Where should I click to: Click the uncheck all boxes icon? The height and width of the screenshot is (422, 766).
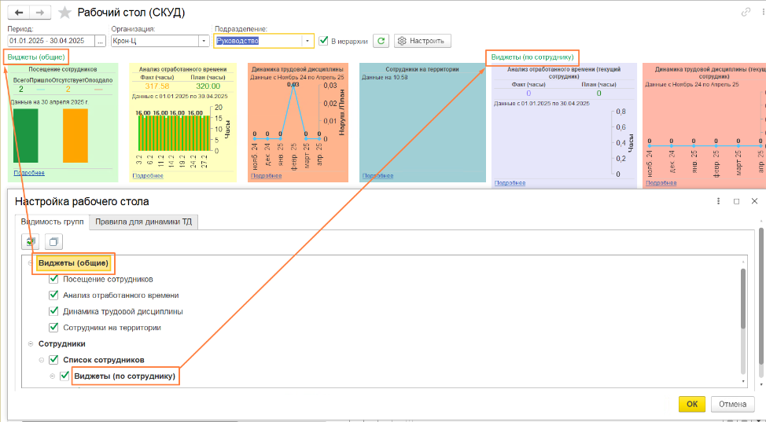(53, 242)
